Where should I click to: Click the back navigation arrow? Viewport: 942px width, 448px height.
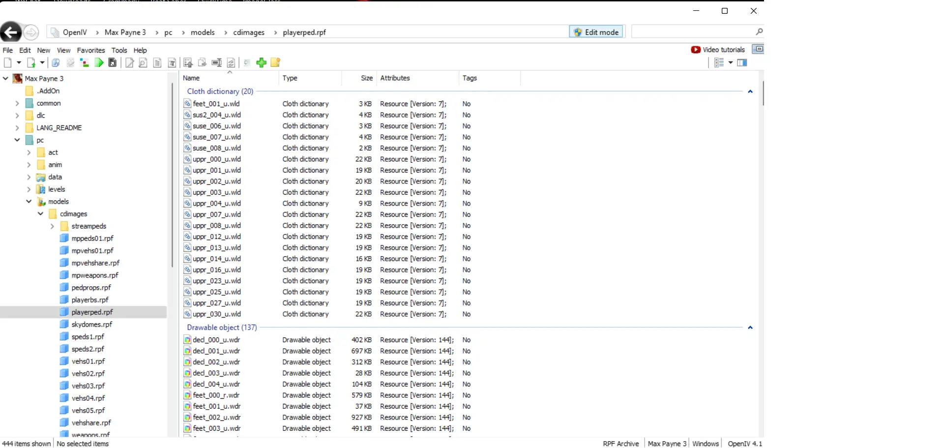[11, 32]
